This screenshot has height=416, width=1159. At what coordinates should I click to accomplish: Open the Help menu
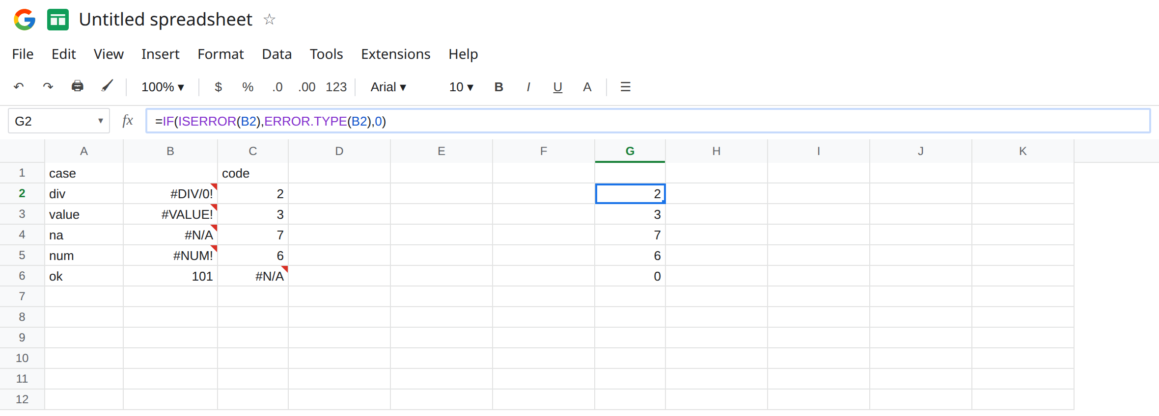point(463,54)
